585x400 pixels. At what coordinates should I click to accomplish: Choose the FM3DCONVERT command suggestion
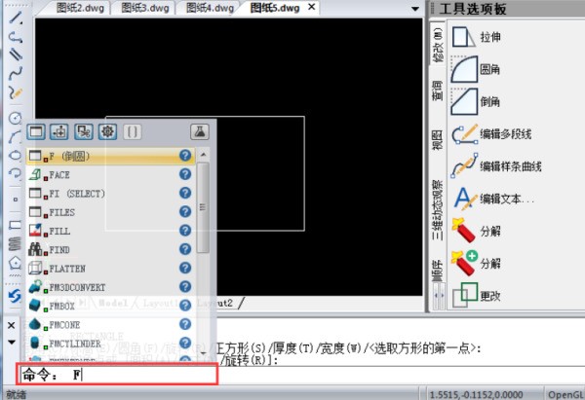pos(110,287)
